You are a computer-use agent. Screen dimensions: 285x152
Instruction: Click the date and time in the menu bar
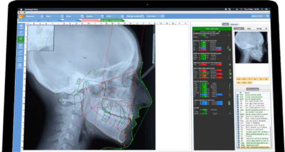coord(252,9)
